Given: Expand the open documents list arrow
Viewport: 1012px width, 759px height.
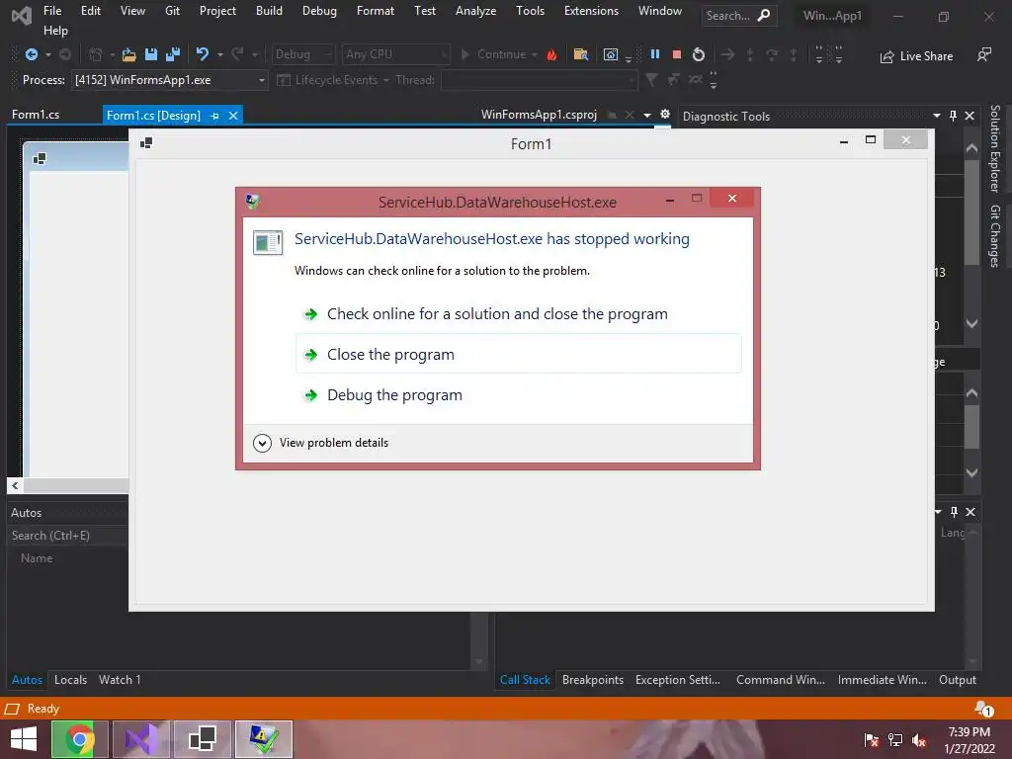Looking at the screenshot, I should click(646, 116).
